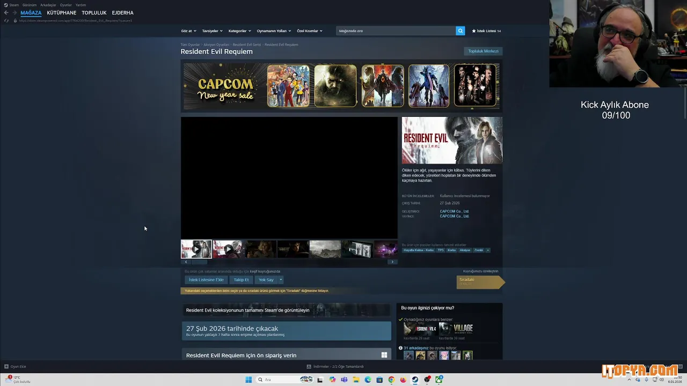Expand the arrow next to Yok Say
Screen dimensions: 687x386
(x=280, y=280)
